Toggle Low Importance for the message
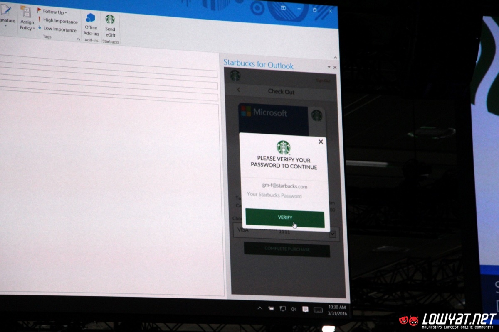499x332 pixels. tap(57, 29)
